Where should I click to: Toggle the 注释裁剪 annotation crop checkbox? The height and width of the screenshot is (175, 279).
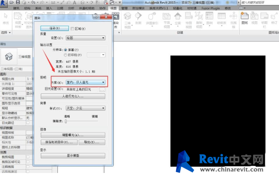[x=28, y=166]
